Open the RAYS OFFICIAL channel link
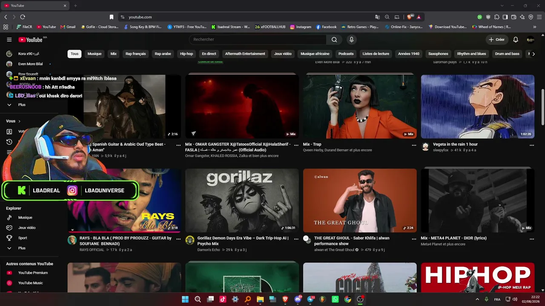The height and width of the screenshot is (306, 545). [92, 250]
